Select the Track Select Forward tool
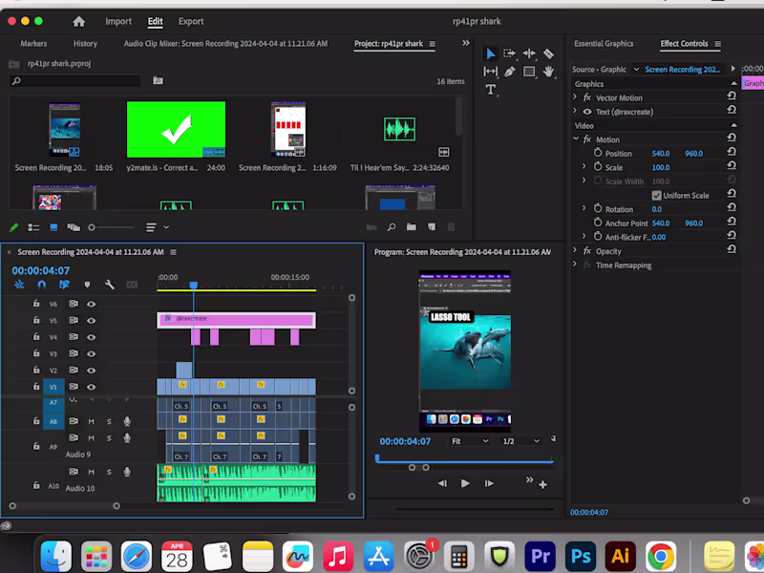 coord(509,53)
